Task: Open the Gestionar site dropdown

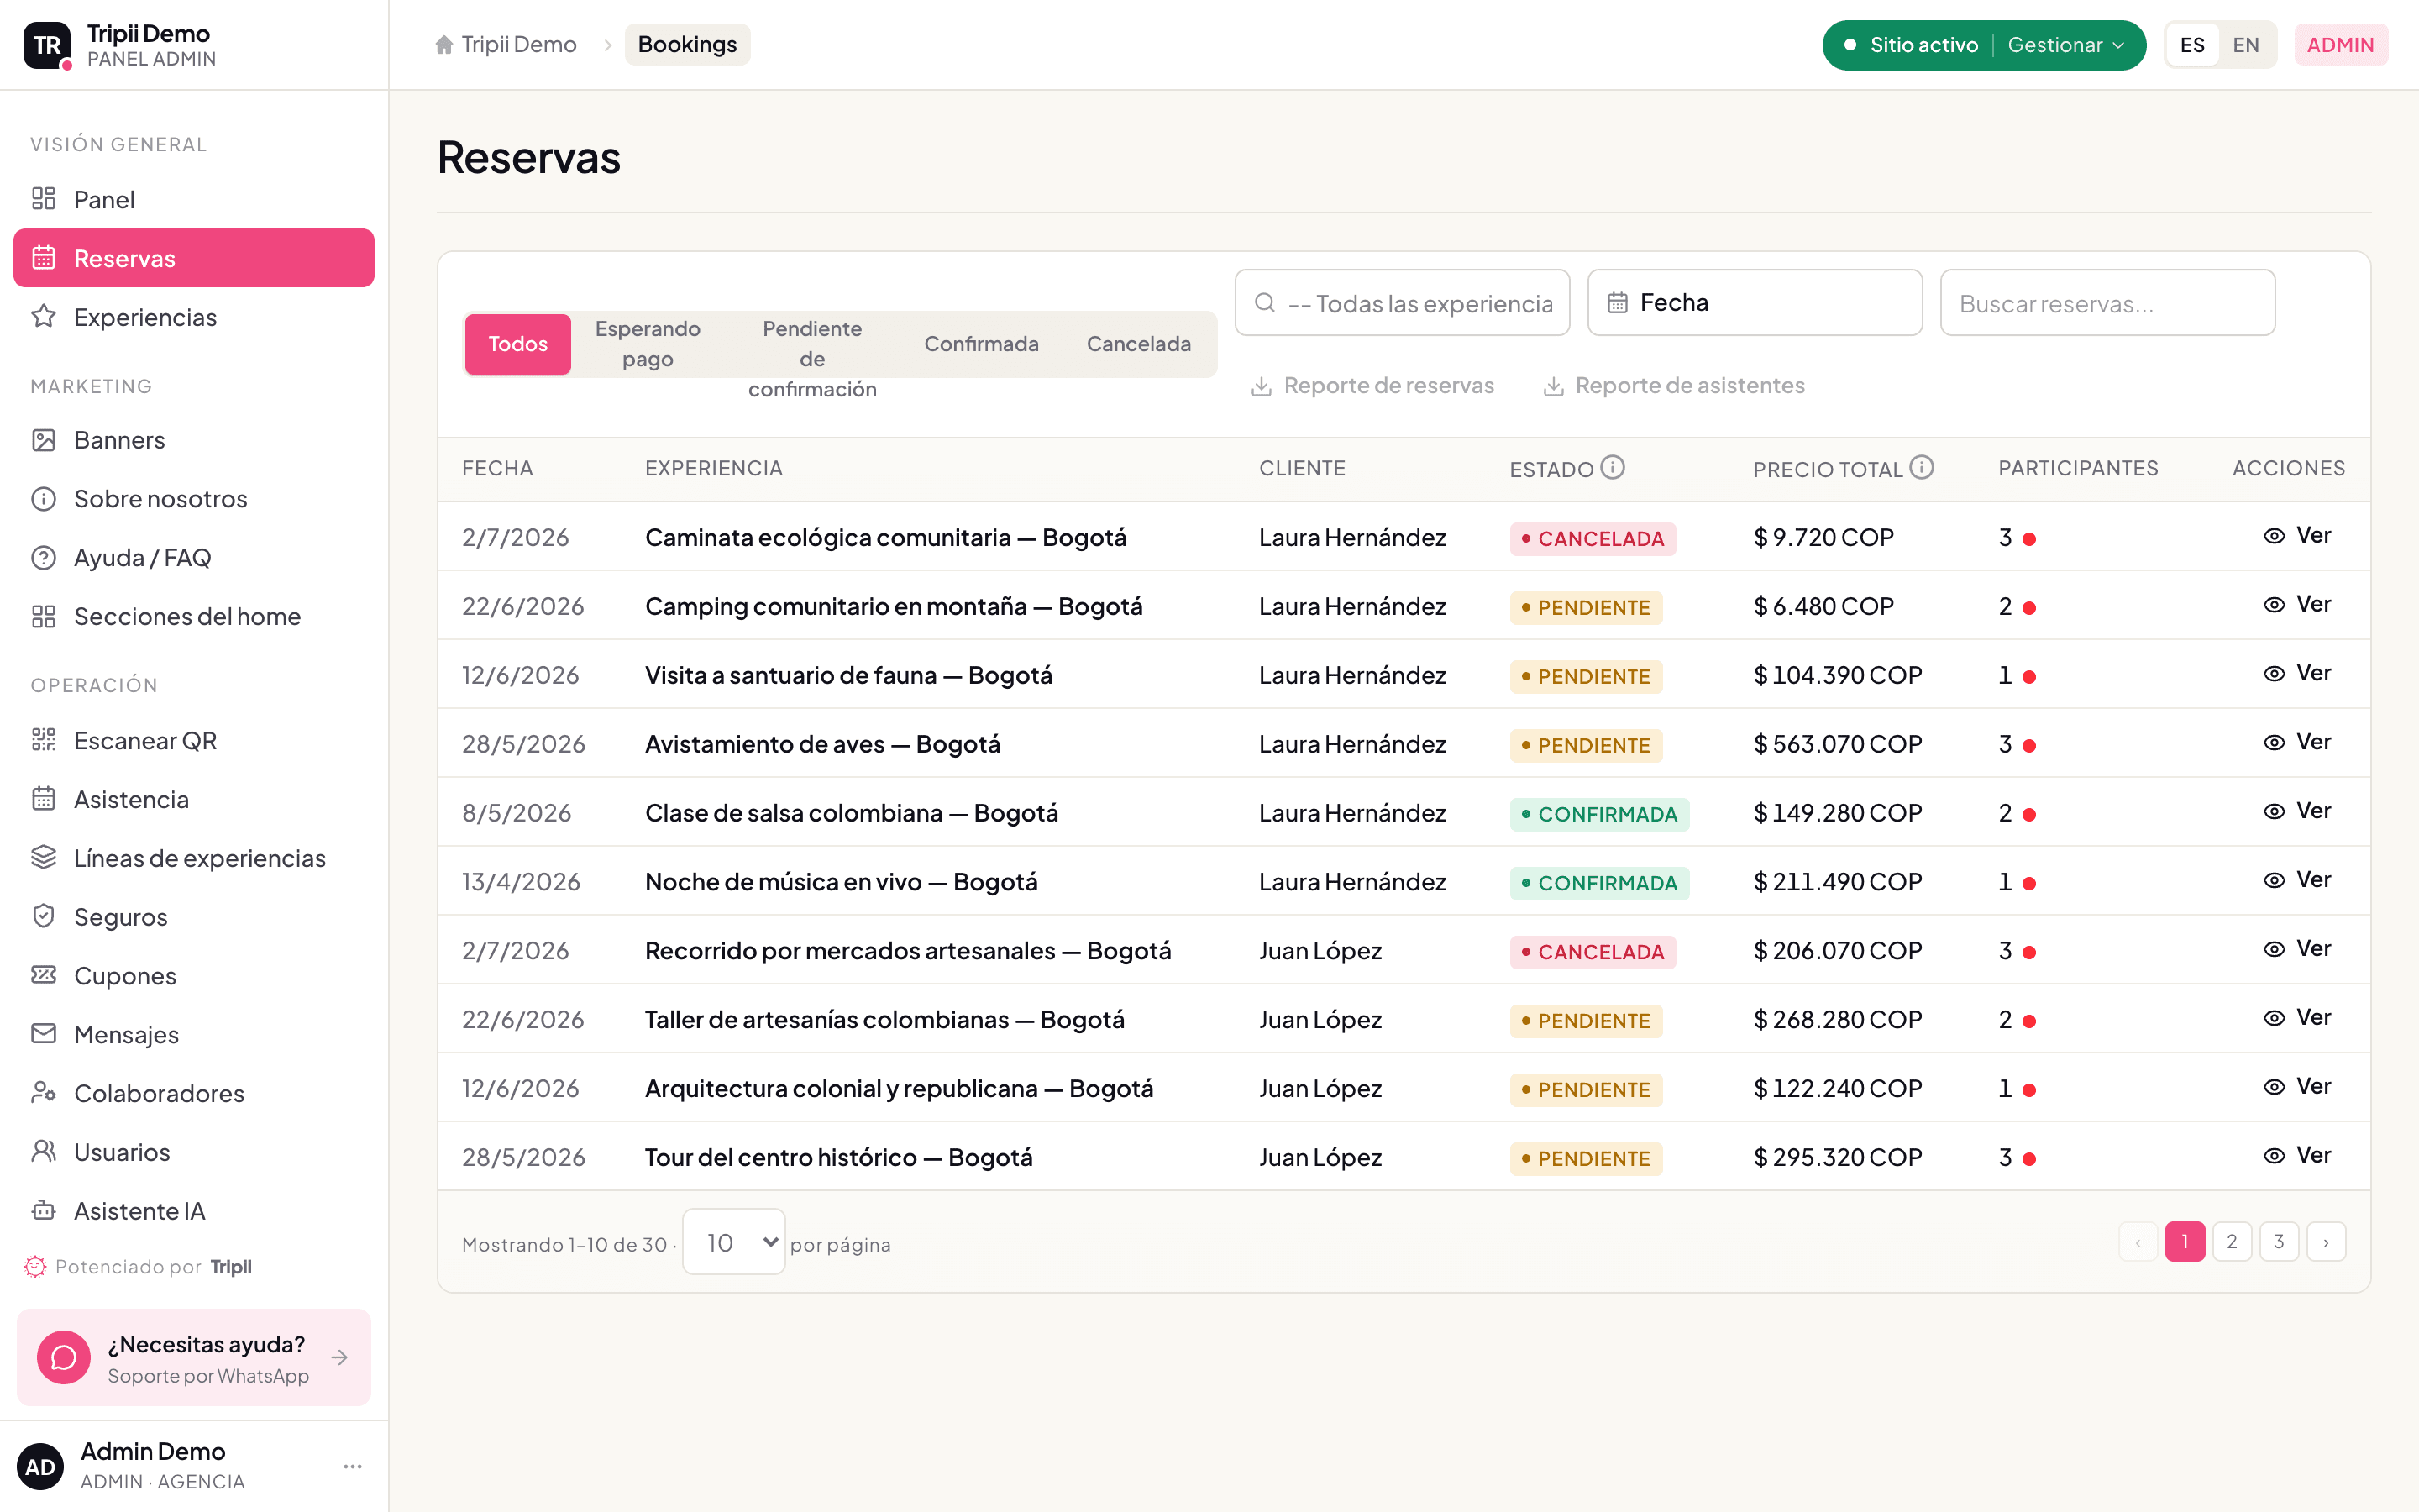Action: 2066,45
